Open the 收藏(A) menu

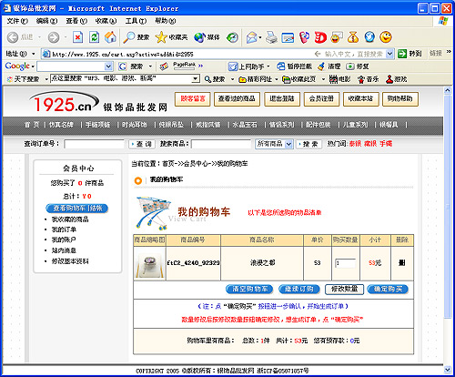tap(106, 21)
